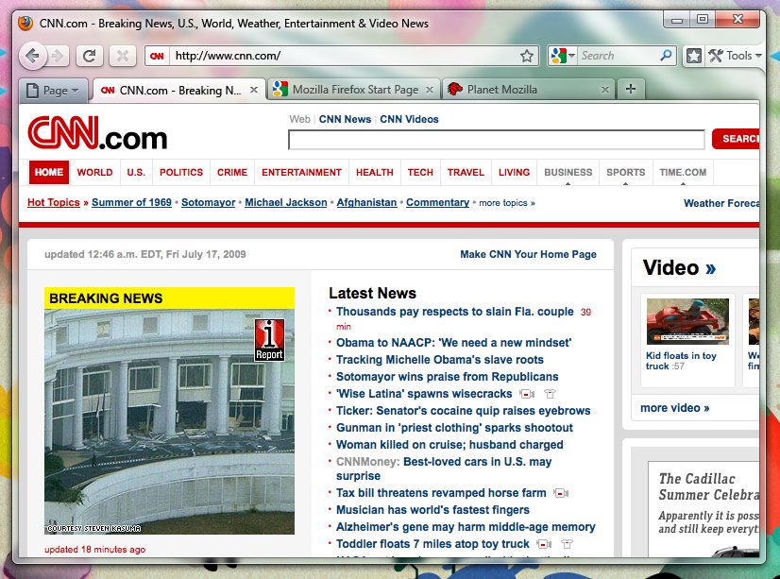Open the TRAVEL section
The width and height of the screenshot is (780, 579).
pyautogui.click(x=466, y=173)
